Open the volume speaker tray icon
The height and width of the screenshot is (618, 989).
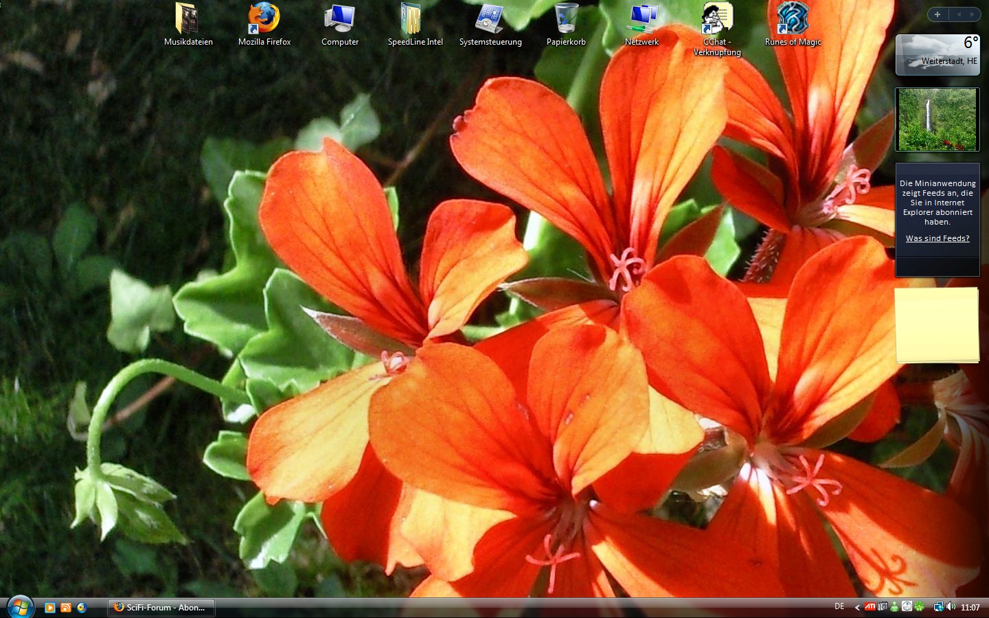[x=951, y=606]
